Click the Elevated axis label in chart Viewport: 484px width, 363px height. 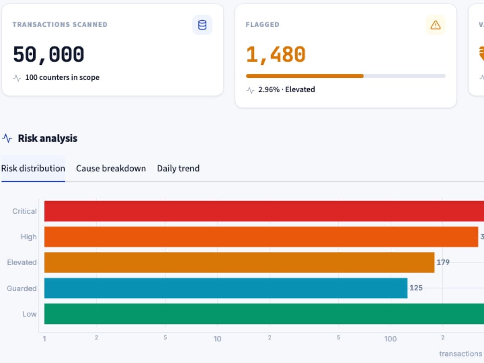[22, 262]
